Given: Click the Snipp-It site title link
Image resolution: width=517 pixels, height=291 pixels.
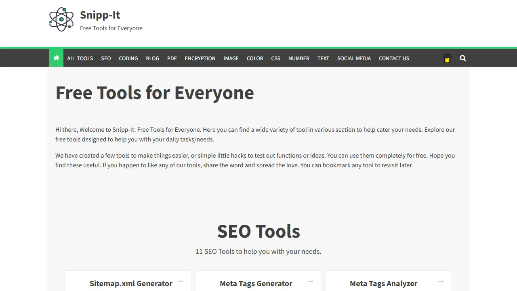Looking at the screenshot, I should coord(100,15).
